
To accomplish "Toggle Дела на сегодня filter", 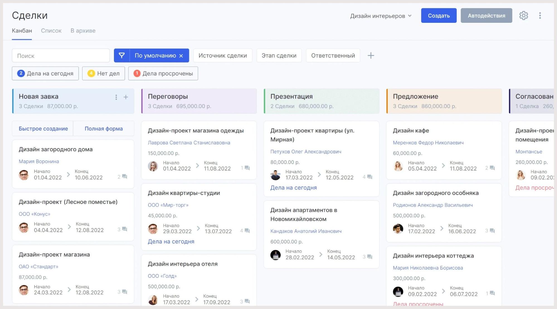I will 45,73.
